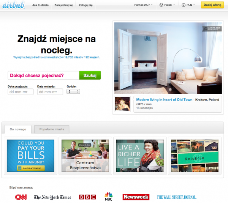The image size is (228, 203).
Task: Click the Data przyjazdu date field
Action: [21, 92]
